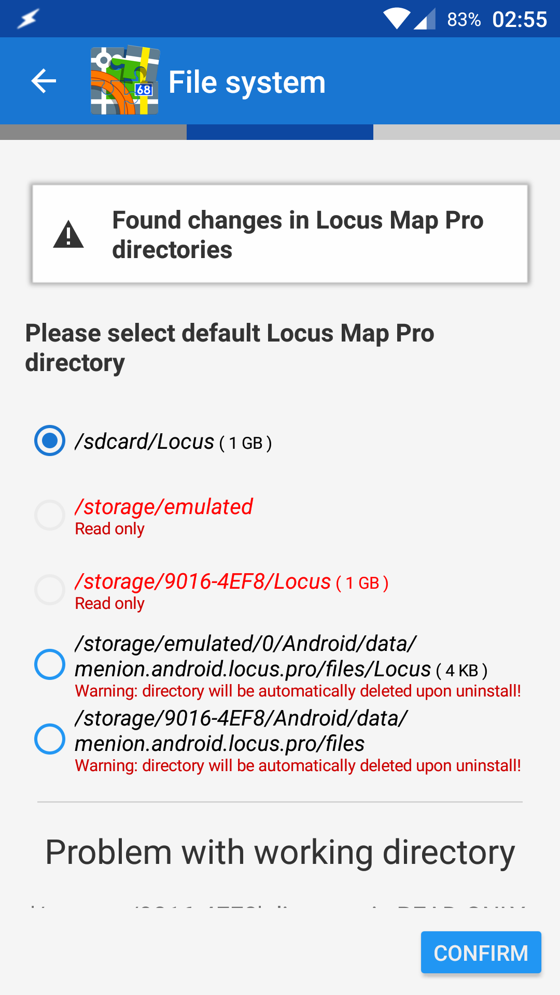Switch to the first gray progress tab
This screenshot has height=995, width=560.
(93, 132)
